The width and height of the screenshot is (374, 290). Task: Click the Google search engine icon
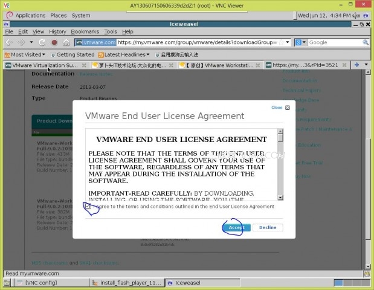coord(298,42)
